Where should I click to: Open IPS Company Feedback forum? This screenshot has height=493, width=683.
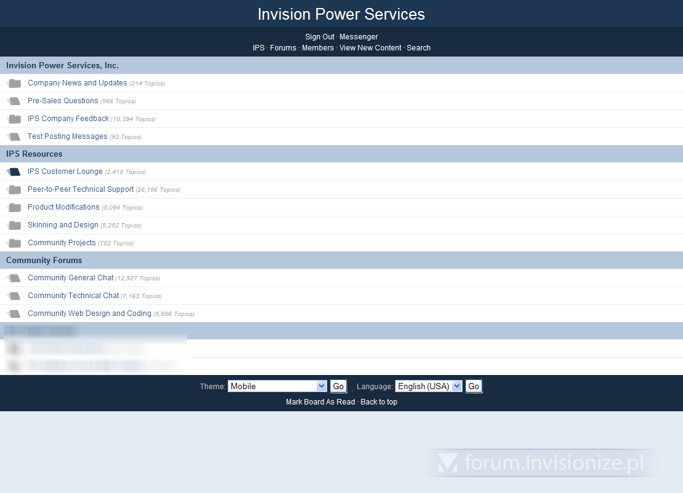coord(68,119)
